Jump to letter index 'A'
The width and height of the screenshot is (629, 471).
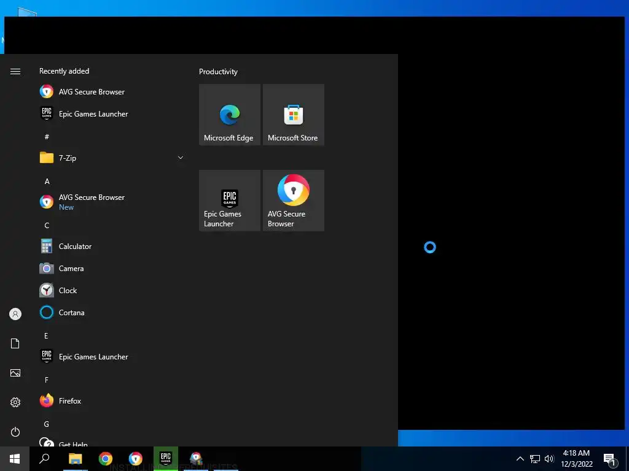pyautogui.click(x=47, y=182)
